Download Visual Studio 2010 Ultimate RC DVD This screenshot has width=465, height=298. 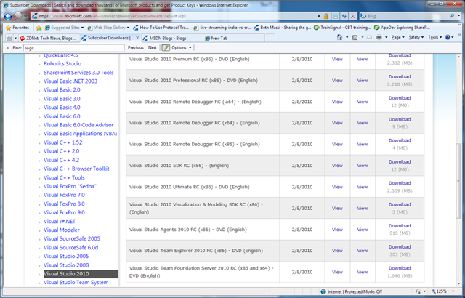400,183
